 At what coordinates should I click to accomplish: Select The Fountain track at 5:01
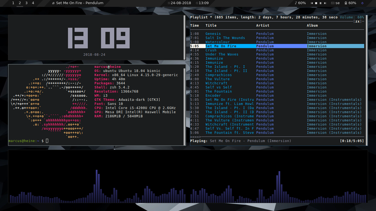click(277, 91)
